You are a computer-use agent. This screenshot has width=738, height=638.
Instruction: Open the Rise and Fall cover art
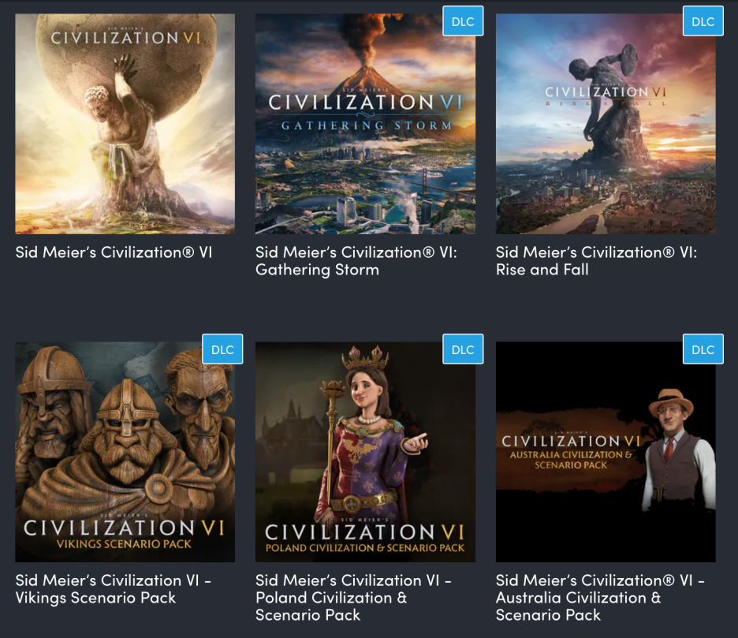606,124
